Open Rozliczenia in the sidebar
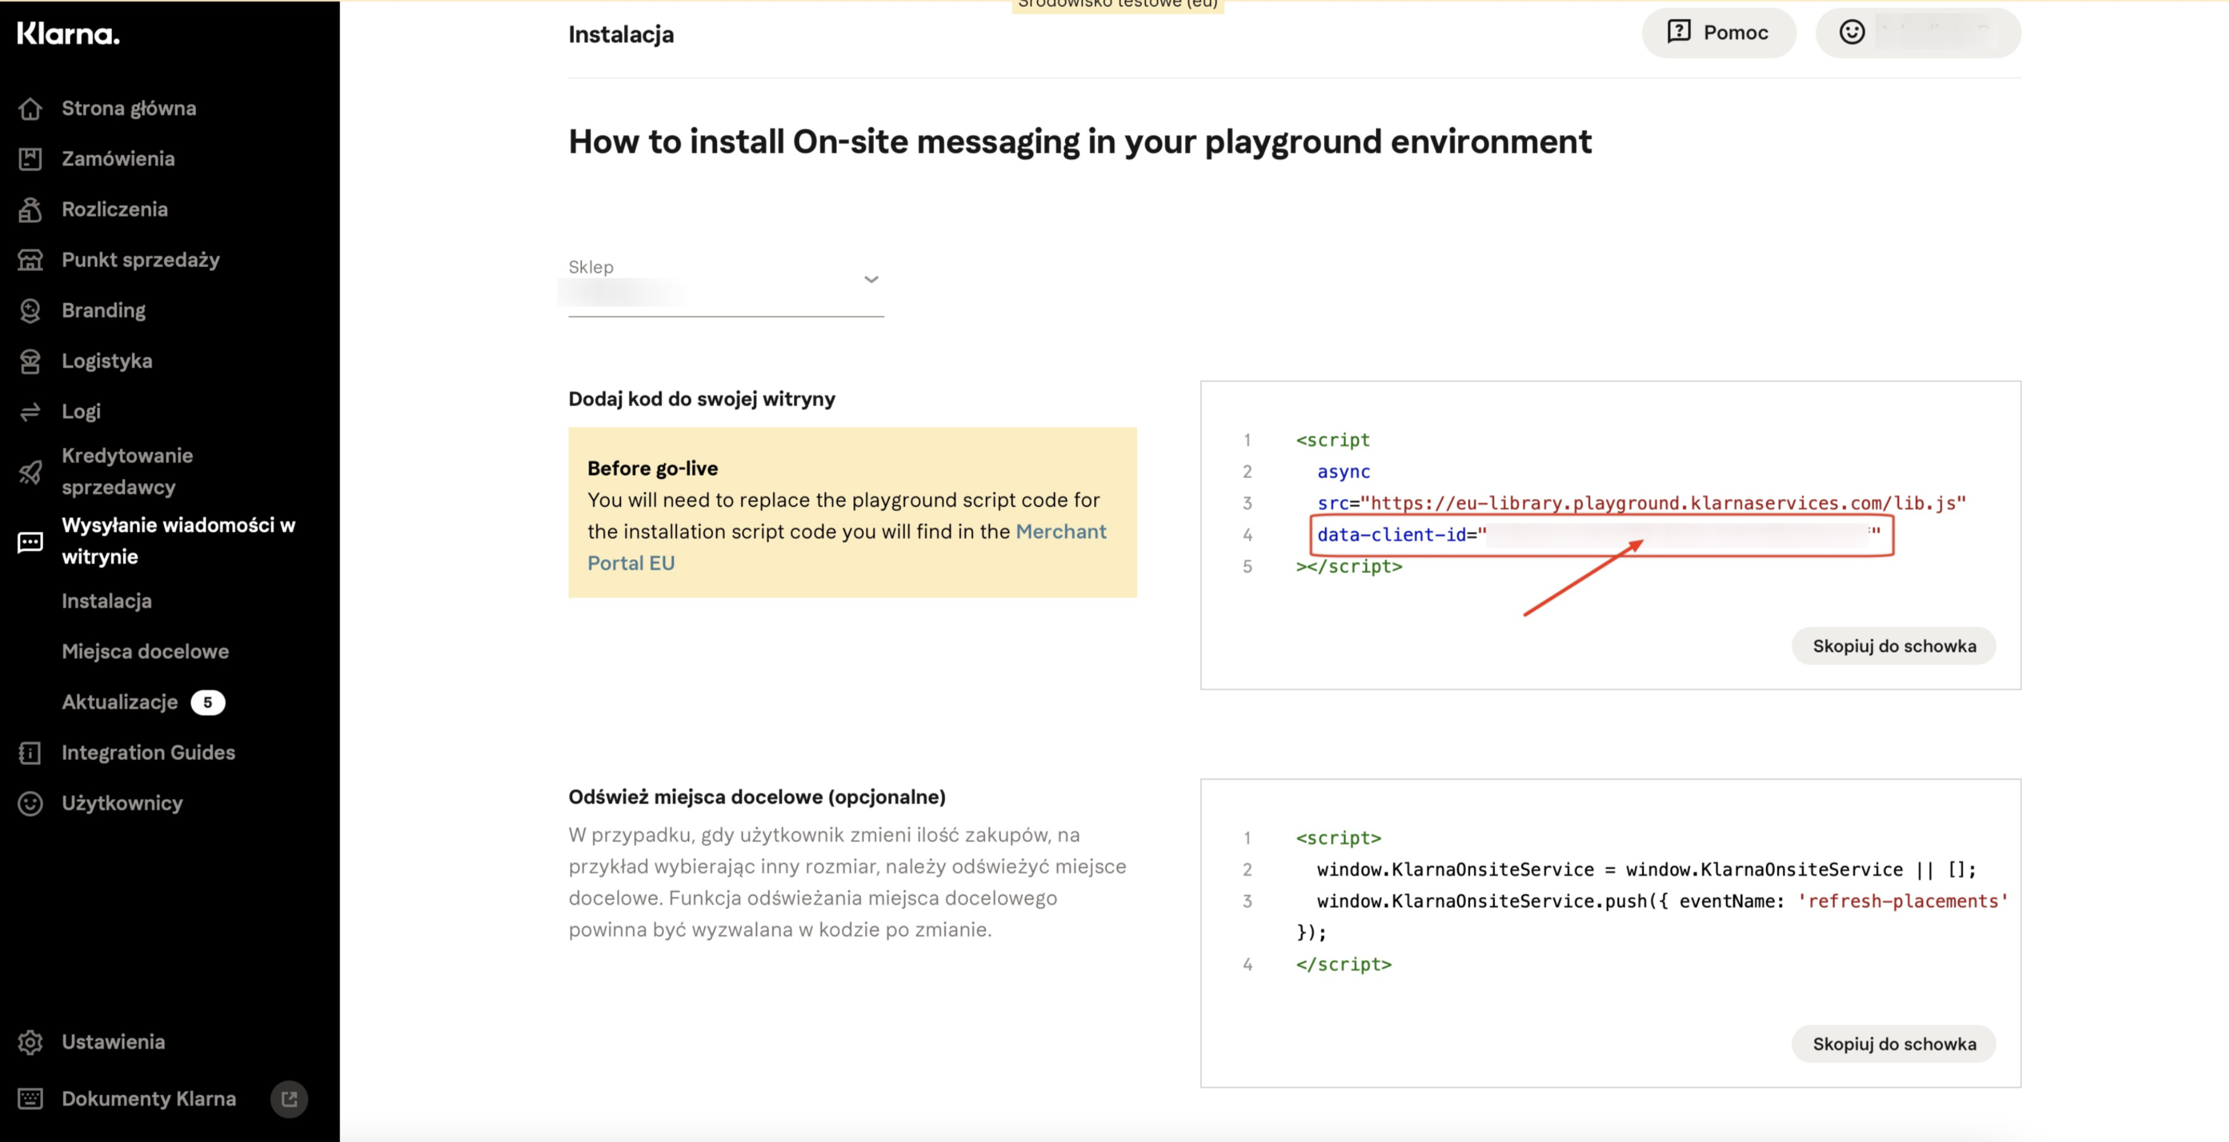Screen dimensions: 2229x1142 115,209
